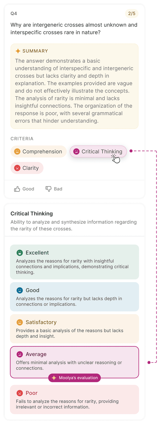Click the Summary sparkle icon
The height and width of the screenshot is (424, 161).
pyautogui.click(x=18, y=51)
